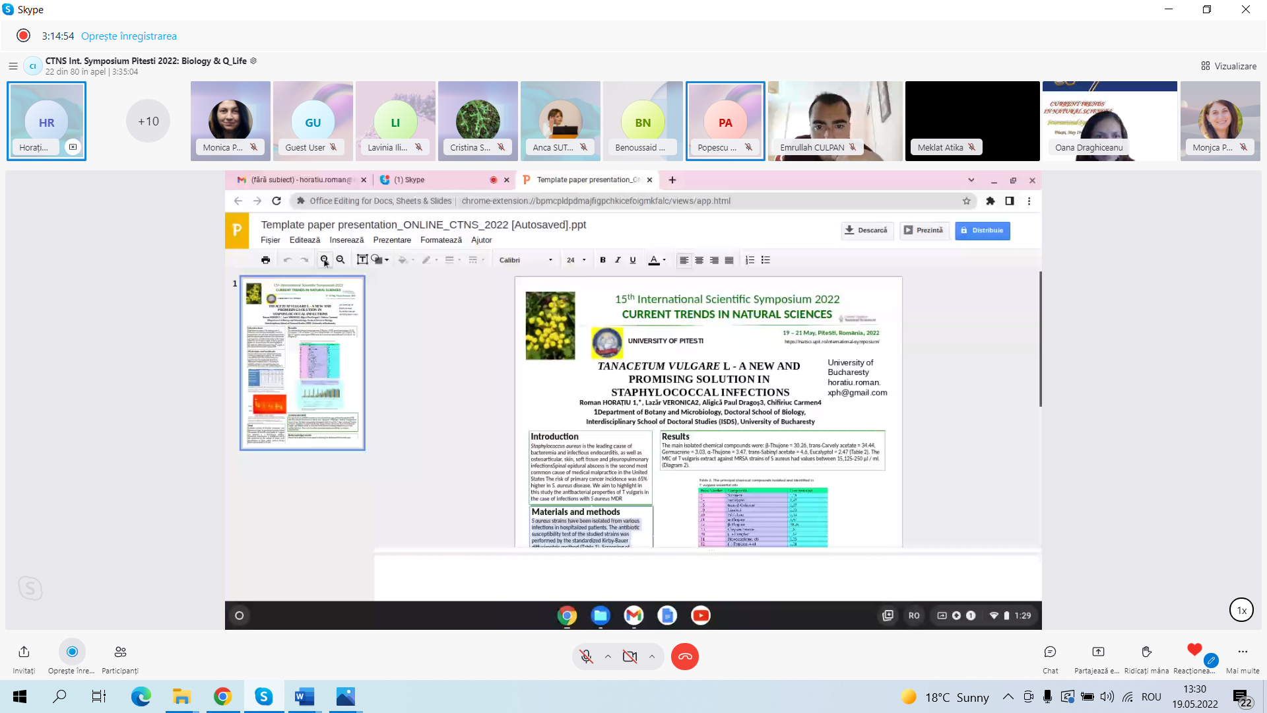The width and height of the screenshot is (1267, 713).
Task: Open YouTube icon in shared Chromebook shelf
Action: pyautogui.click(x=700, y=615)
